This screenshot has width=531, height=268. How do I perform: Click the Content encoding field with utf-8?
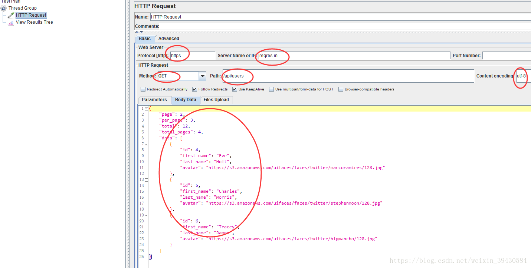523,76
